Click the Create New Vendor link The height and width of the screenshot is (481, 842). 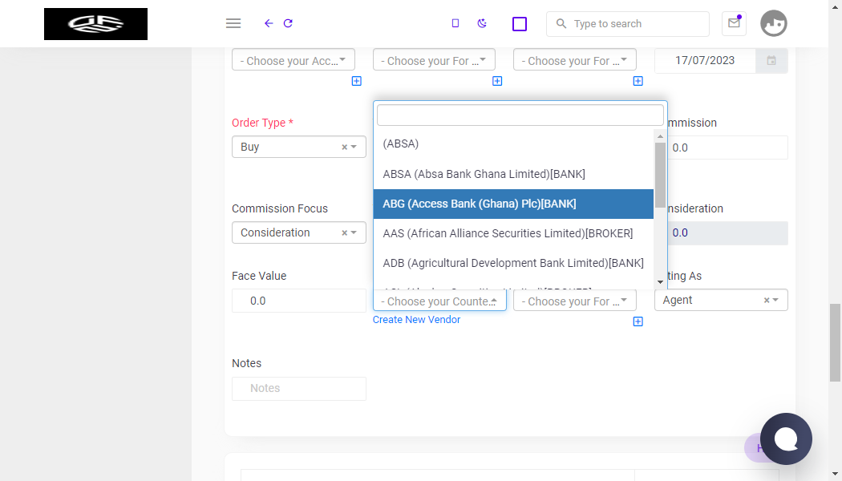(x=416, y=319)
